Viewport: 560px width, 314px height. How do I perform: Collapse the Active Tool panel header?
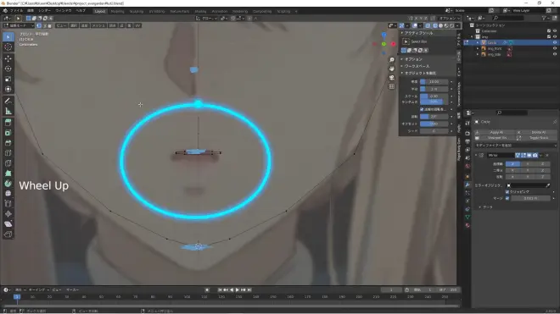(427, 33)
